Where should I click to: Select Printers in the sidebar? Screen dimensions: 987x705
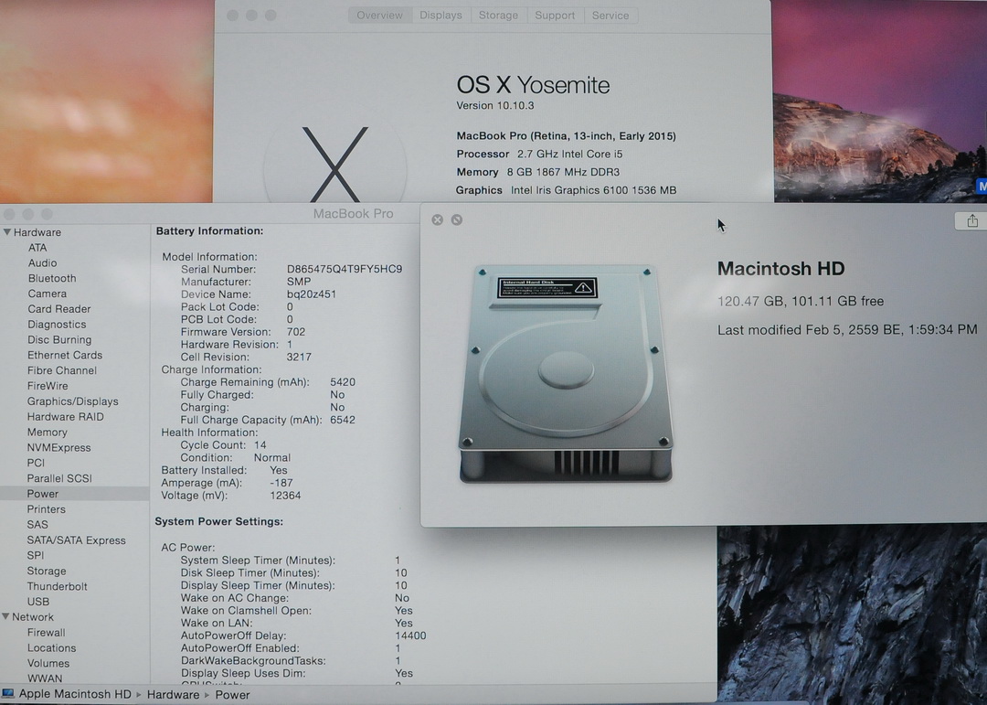point(46,509)
